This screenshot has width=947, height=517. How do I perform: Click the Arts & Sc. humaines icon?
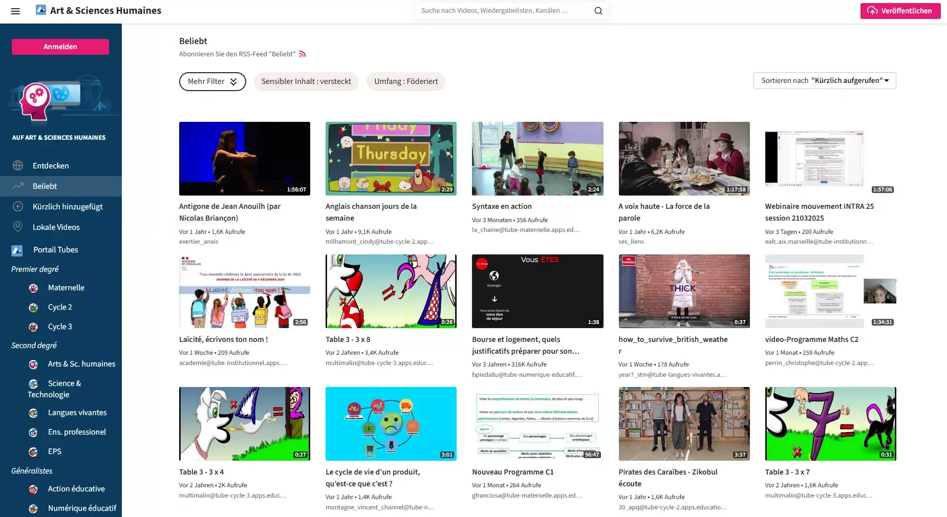click(33, 364)
